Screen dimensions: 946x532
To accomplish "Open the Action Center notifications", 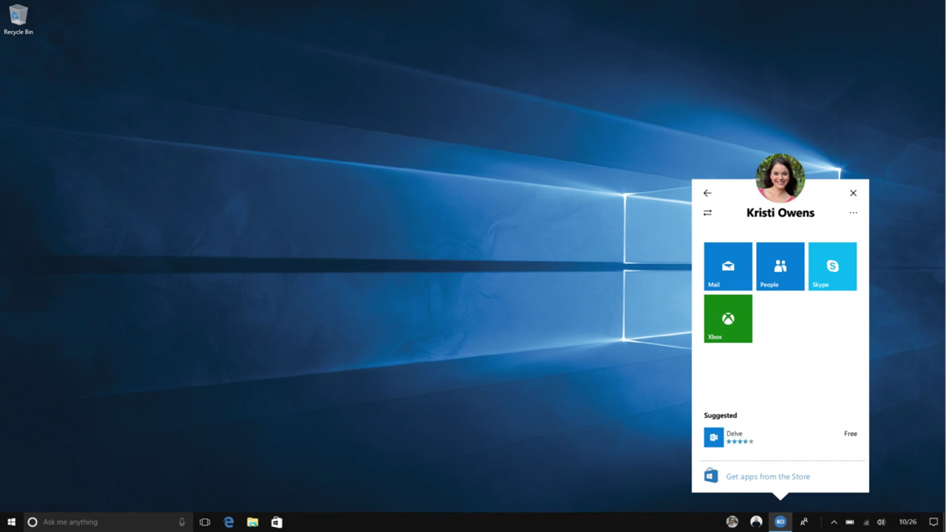I will (x=933, y=522).
